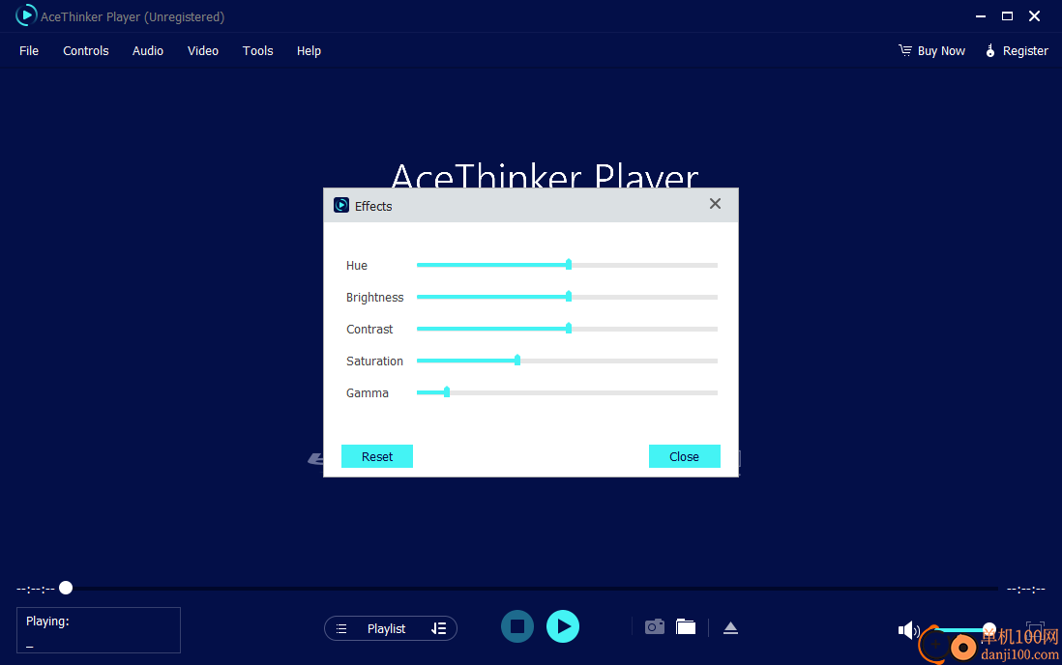The width and height of the screenshot is (1062, 665).
Task: Set the Hue slider
Action: pyautogui.click(x=568, y=265)
